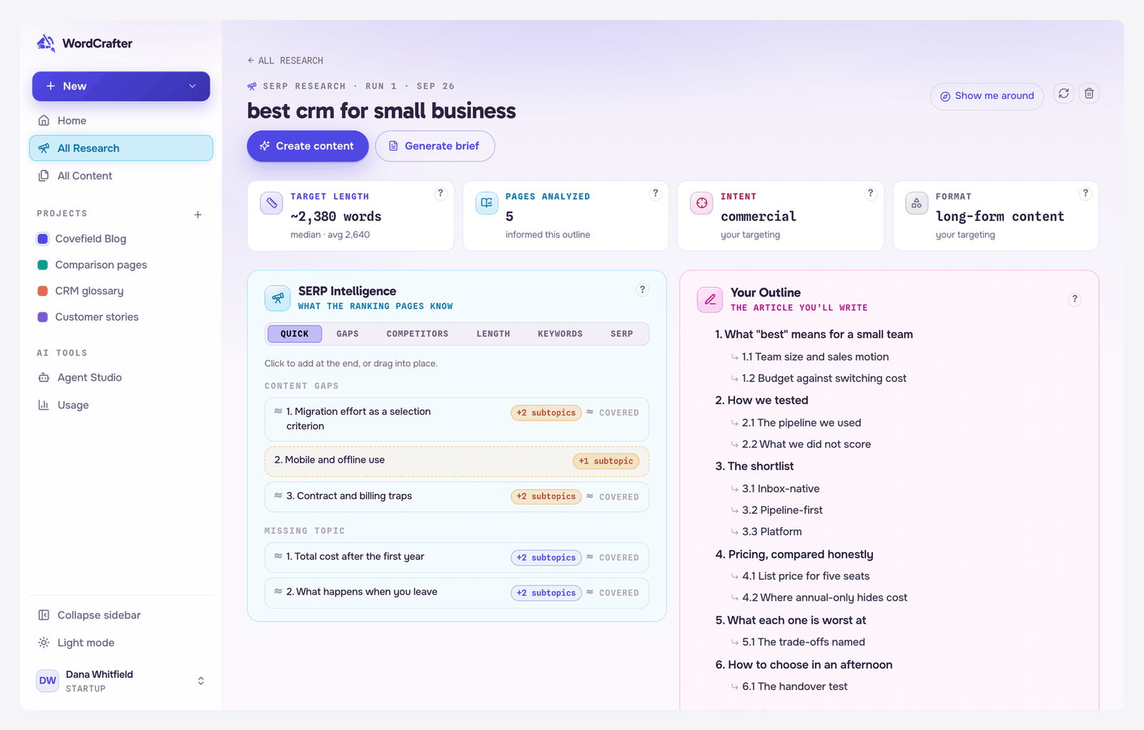The width and height of the screenshot is (1144, 730).
Task: Add Mobile and offline use gap
Action: point(457,461)
